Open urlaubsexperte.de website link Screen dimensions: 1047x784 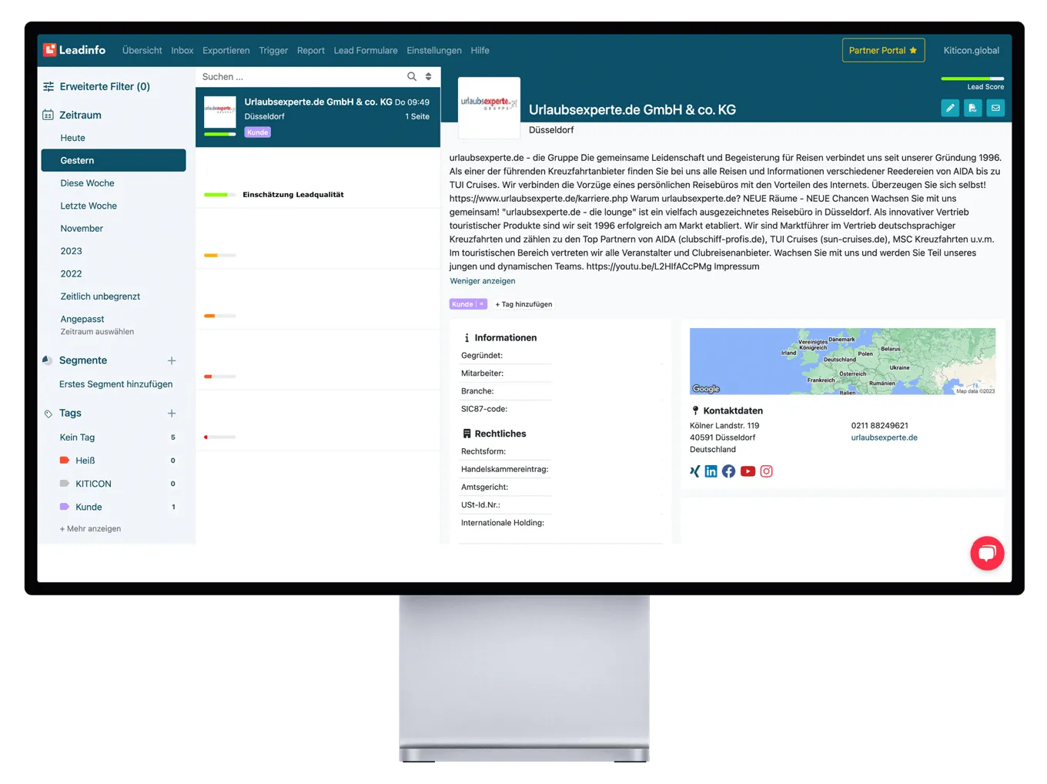tap(884, 437)
